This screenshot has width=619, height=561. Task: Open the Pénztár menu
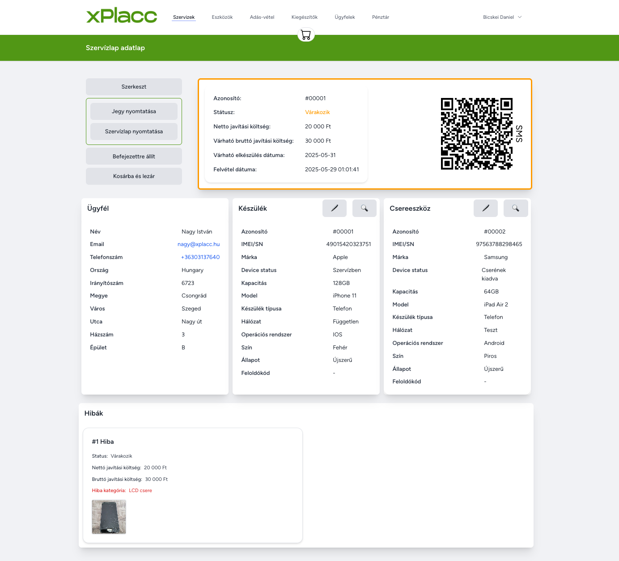click(x=381, y=17)
